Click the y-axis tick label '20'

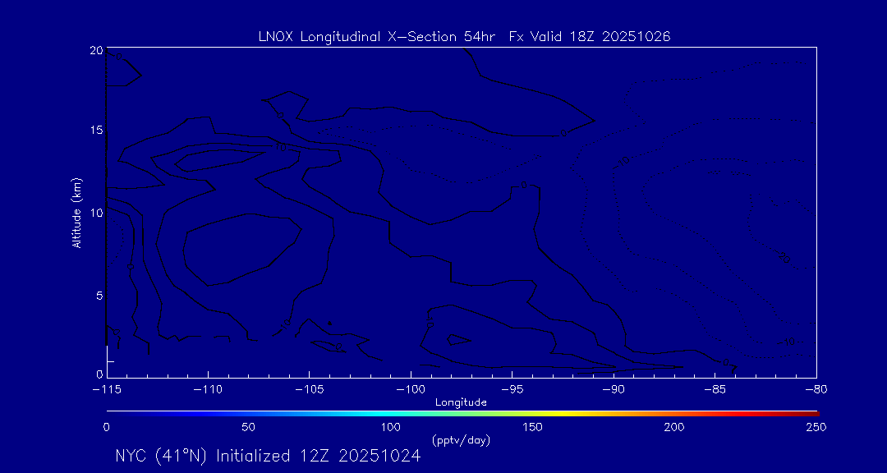(96, 50)
